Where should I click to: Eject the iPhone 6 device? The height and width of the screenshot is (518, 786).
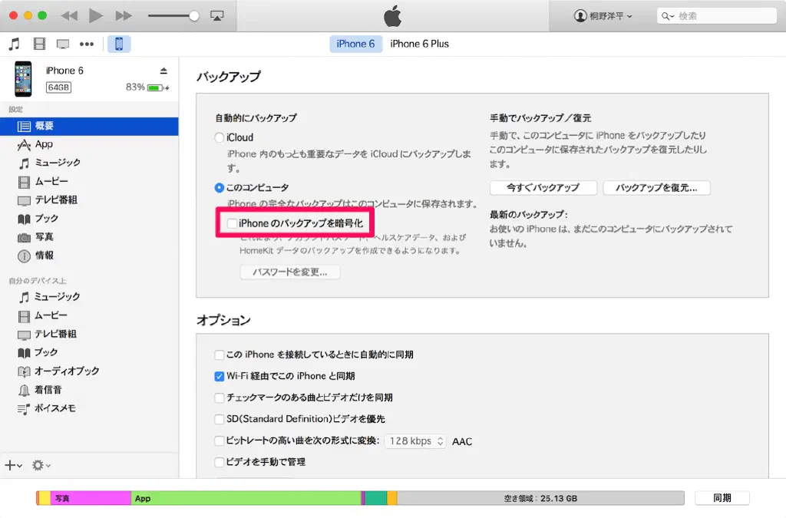(163, 71)
